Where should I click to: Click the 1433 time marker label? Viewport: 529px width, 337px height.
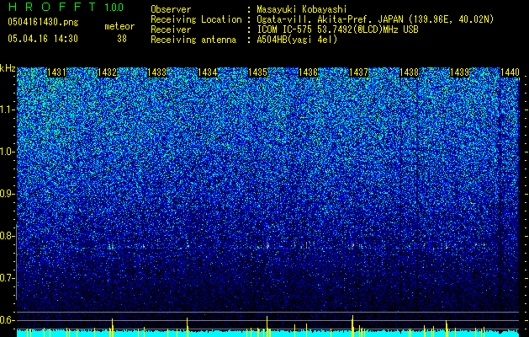point(157,72)
